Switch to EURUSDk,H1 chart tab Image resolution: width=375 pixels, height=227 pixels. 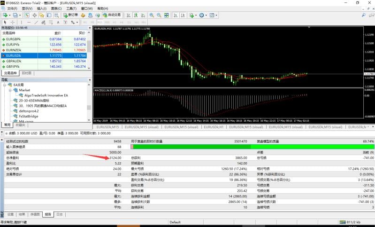tap(214, 127)
